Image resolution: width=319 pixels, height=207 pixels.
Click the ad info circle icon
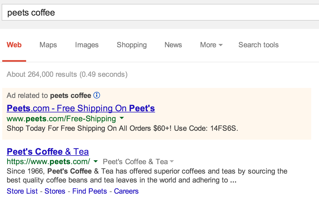click(x=97, y=95)
